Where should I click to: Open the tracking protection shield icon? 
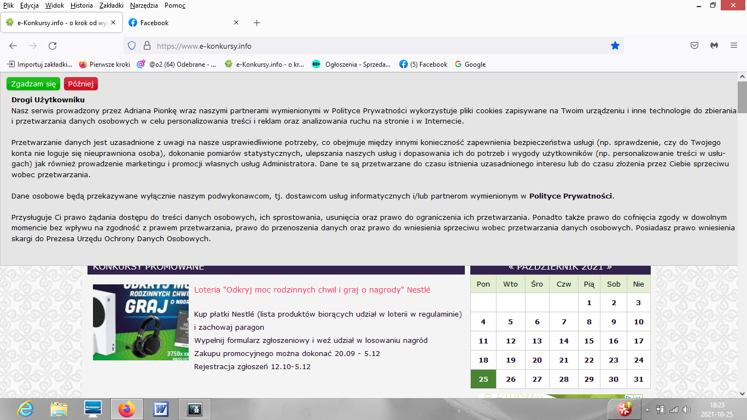click(x=132, y=46)
